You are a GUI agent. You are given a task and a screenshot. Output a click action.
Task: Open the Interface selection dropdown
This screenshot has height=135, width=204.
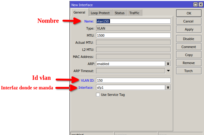(x=168, y=88)
